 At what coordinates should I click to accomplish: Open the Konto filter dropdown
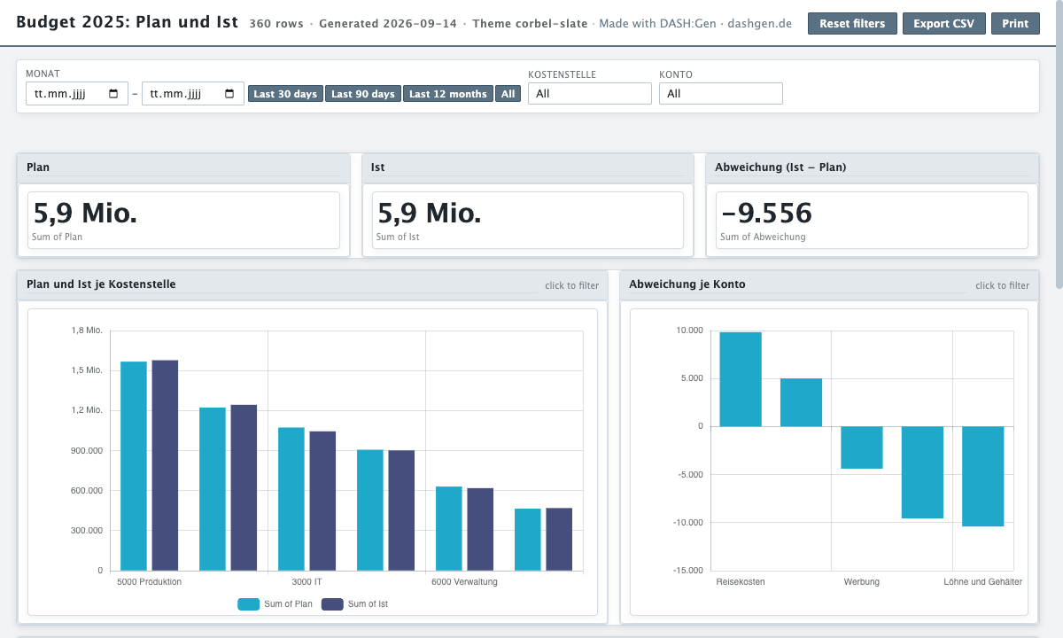[x=721, y=93]
